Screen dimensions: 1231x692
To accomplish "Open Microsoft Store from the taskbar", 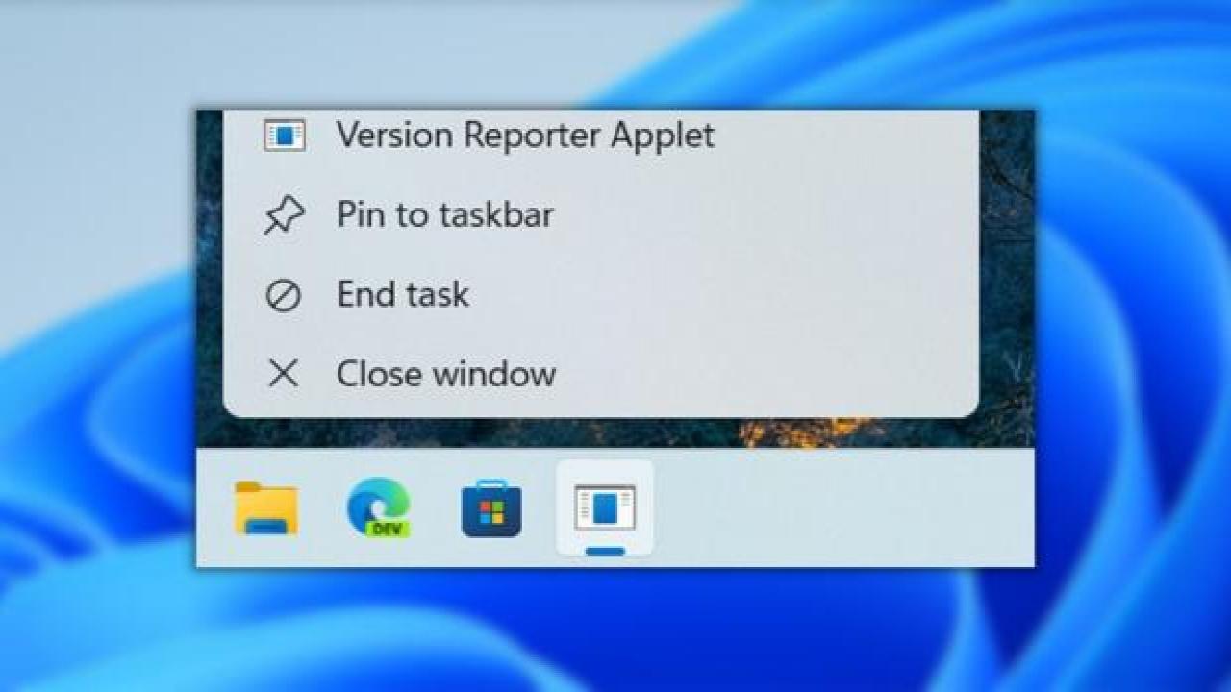I will click(491, 510).
